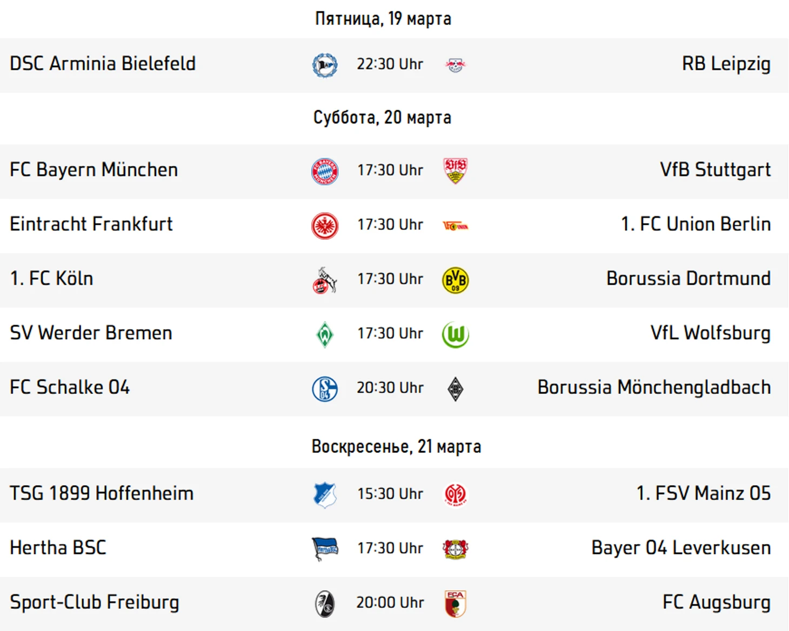Viewport: 789px width, 631px height.
Task: Click the Bayer 04 Leverkusen crest
Action: pyautogui.click(x=455, y=549)
